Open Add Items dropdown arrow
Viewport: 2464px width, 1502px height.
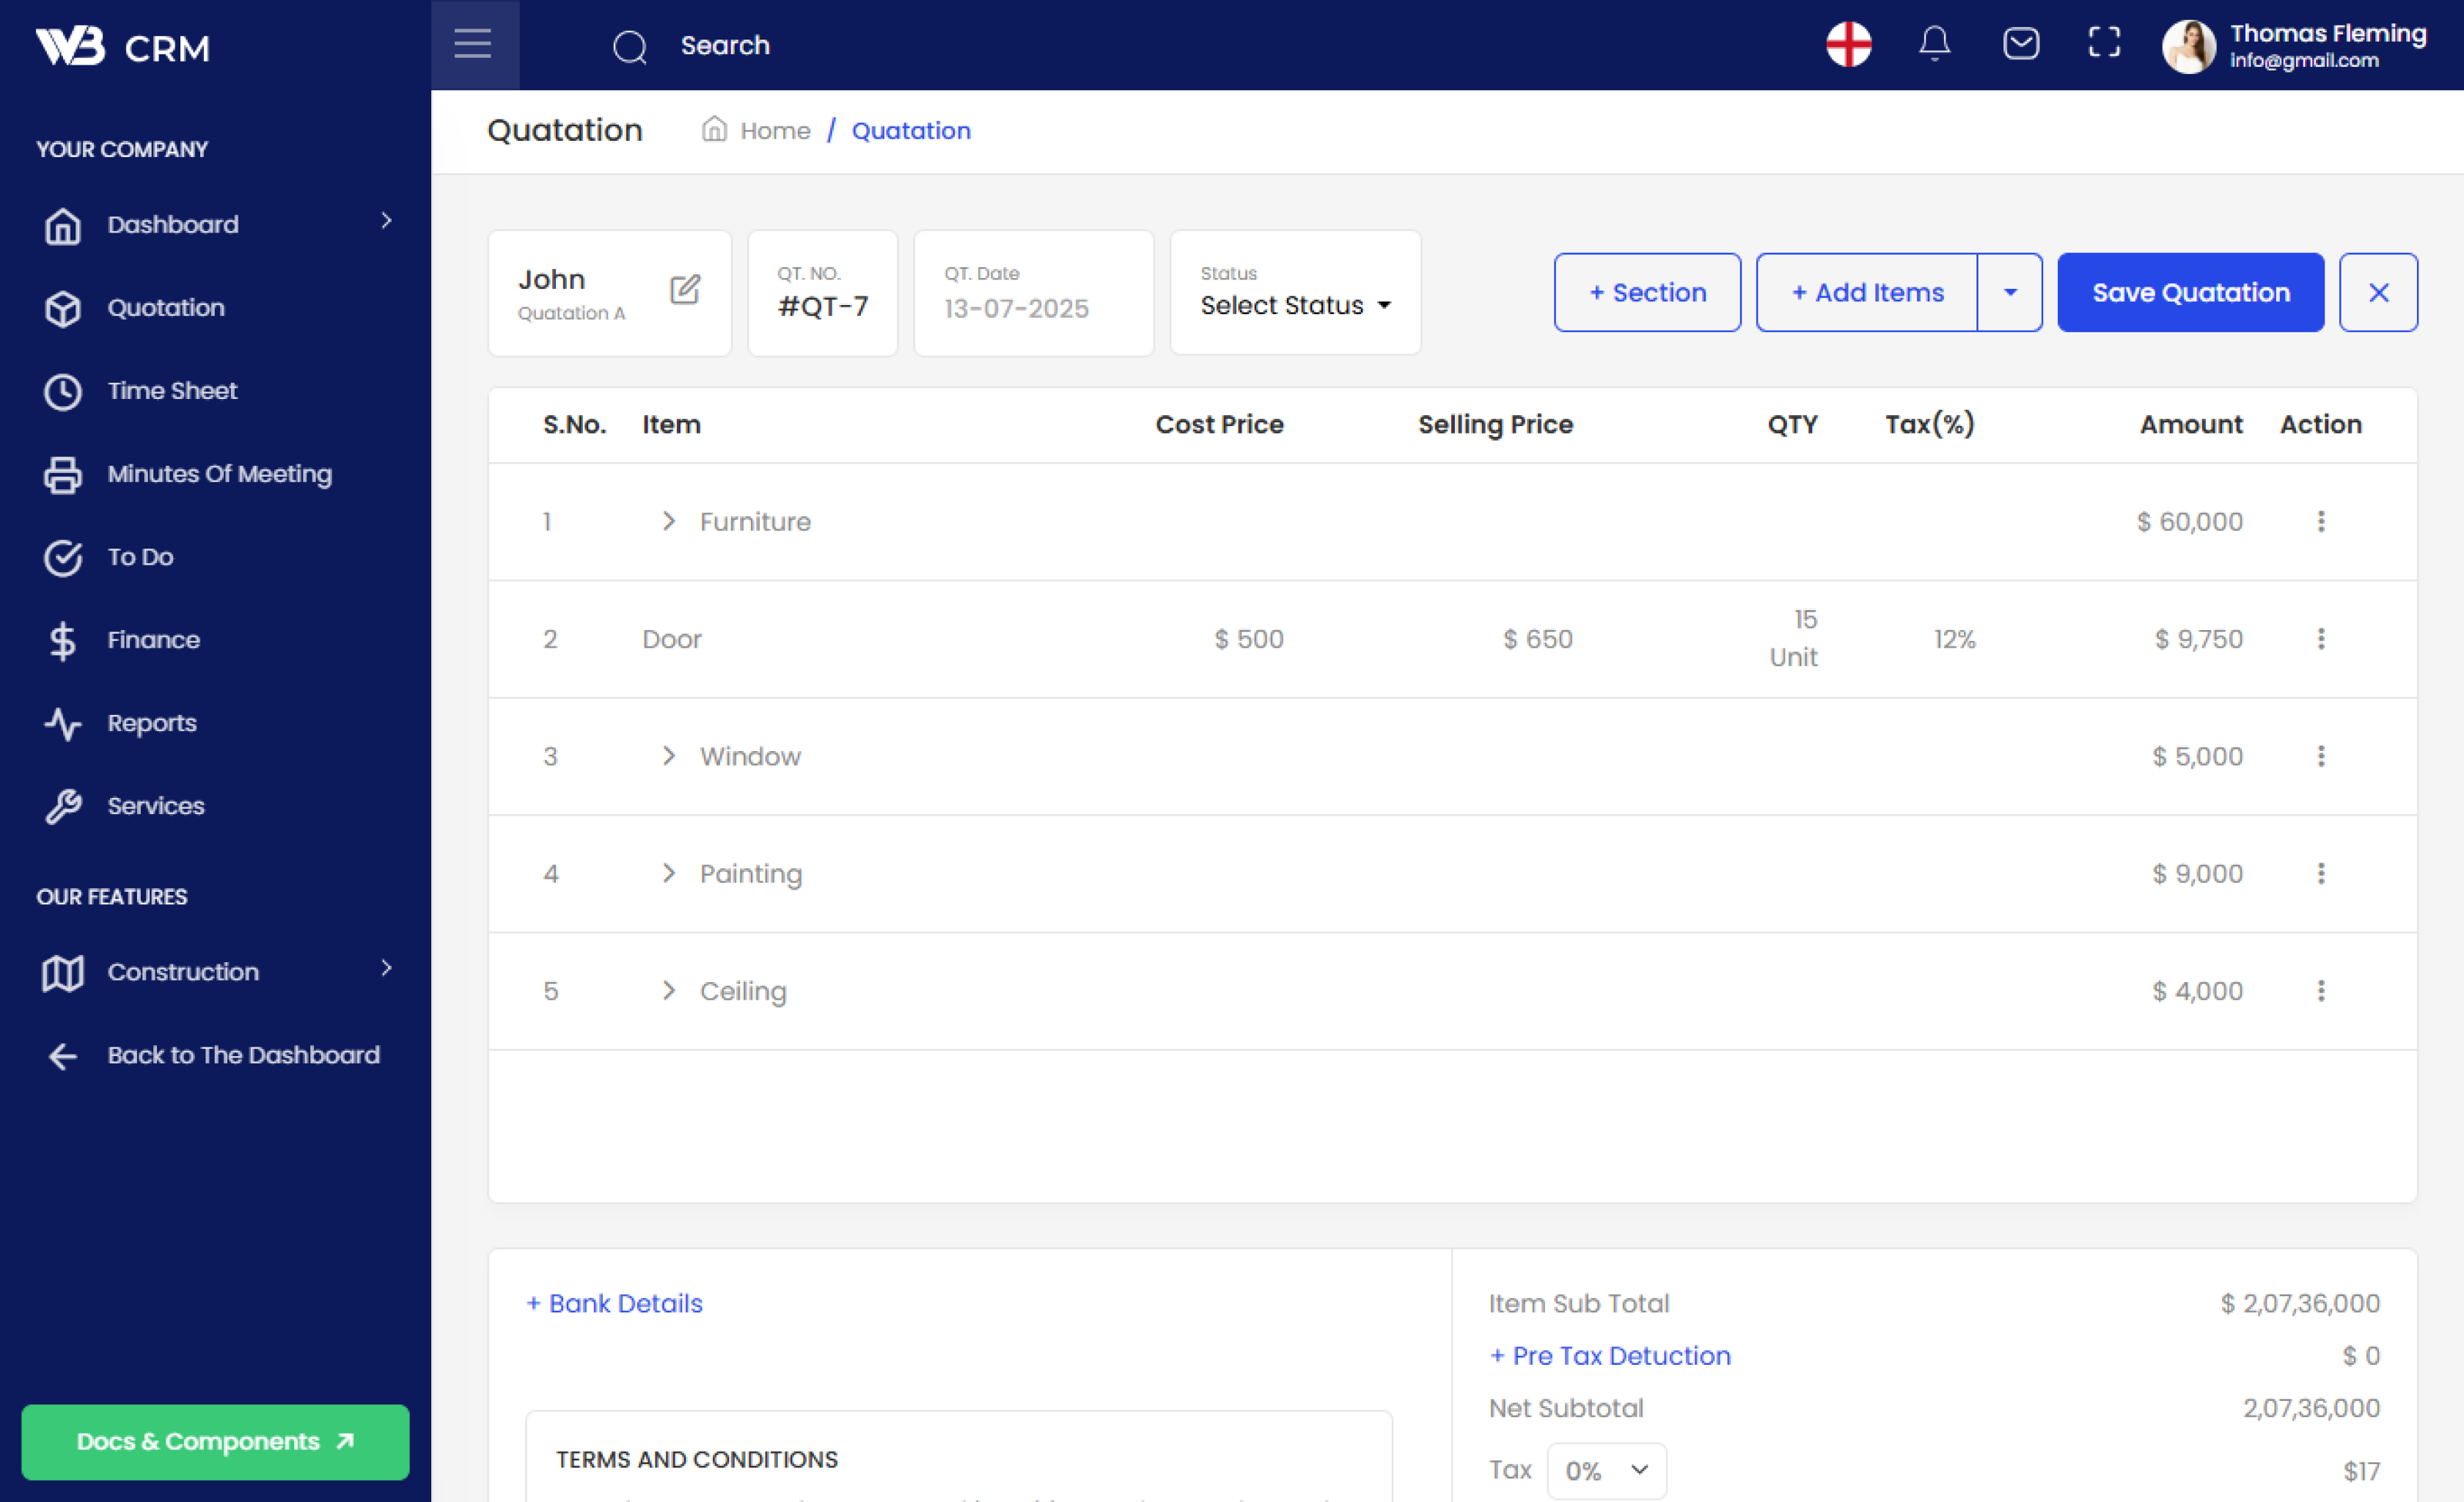tap(2009, 292)
